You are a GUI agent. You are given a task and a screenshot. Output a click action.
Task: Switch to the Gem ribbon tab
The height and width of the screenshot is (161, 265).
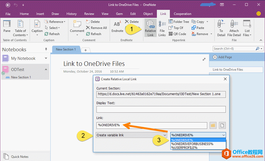(x=119, y=14)
